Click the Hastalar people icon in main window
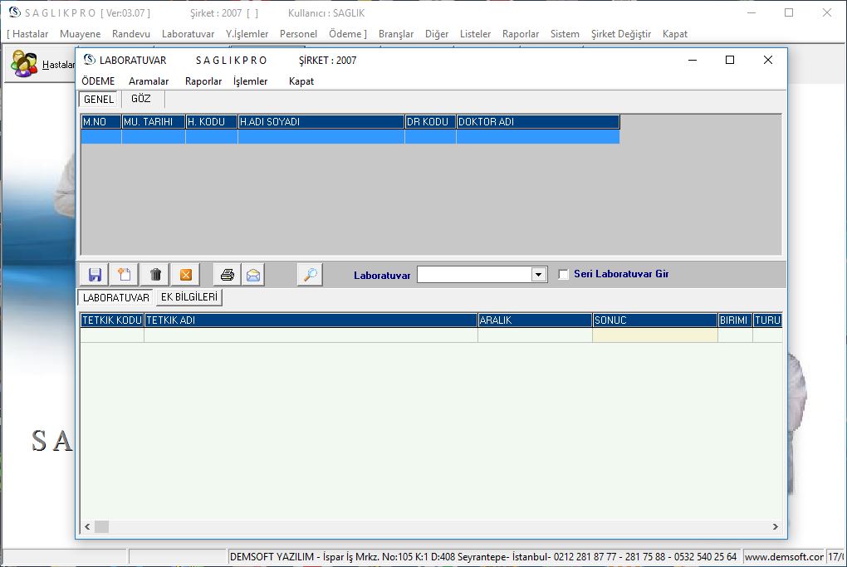The height and width of the screenshot is (567, 847). (x=24, y=64)
